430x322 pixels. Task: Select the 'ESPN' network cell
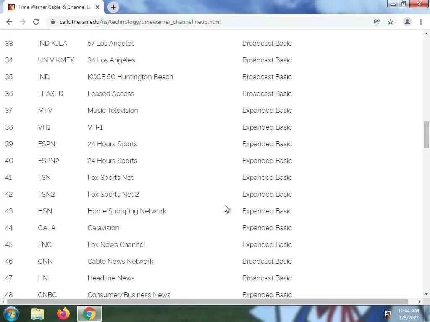(47, 144)
